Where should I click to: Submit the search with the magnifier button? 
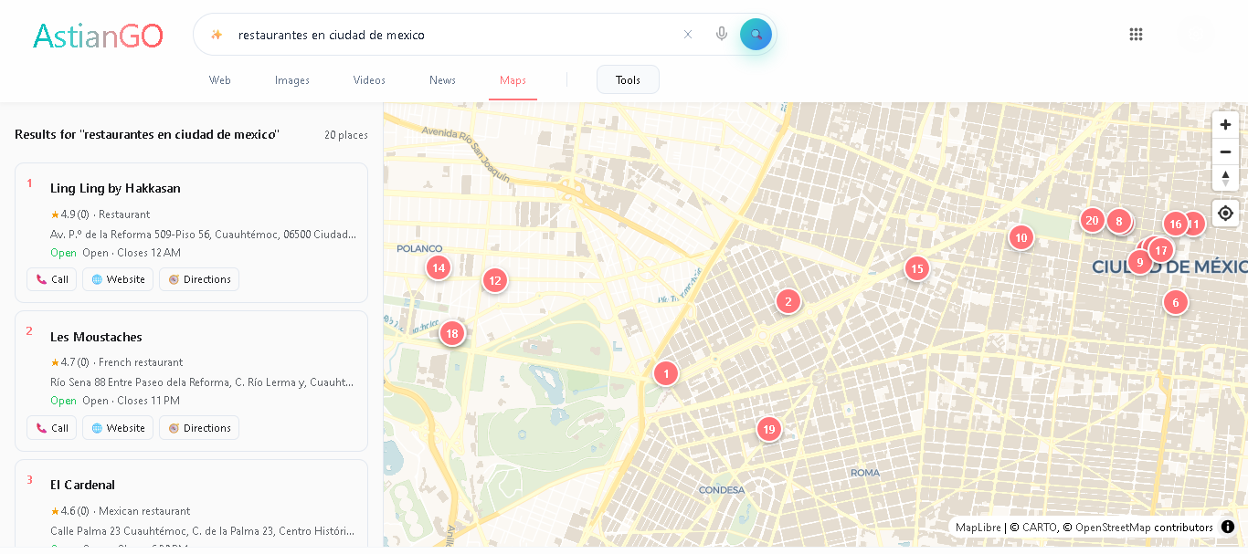tap(756, 35)
